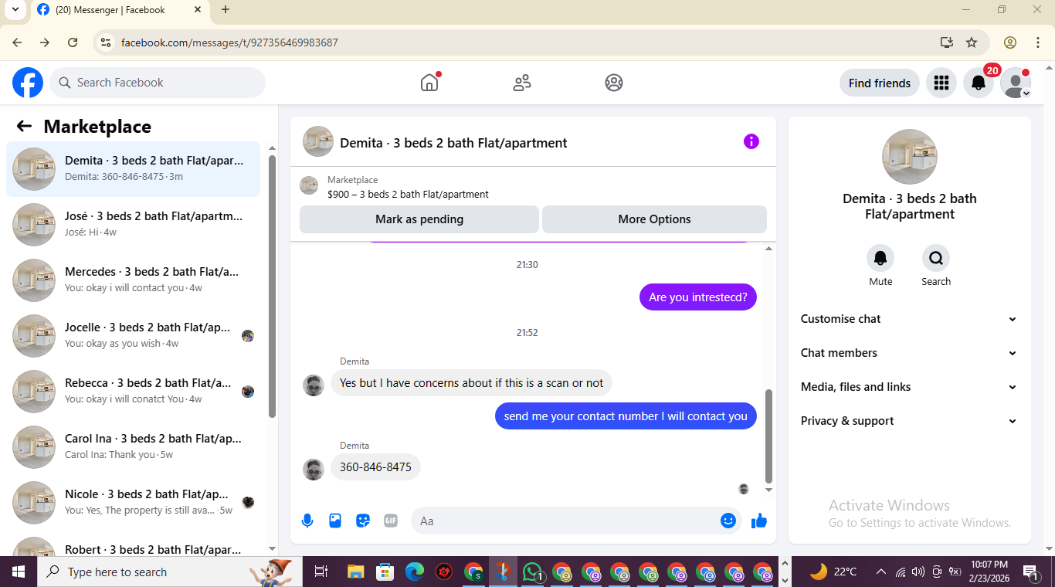Click the browser address bar URL
Image resolution: width=1055 pixels, height=587 pixels.
point(229,42)
